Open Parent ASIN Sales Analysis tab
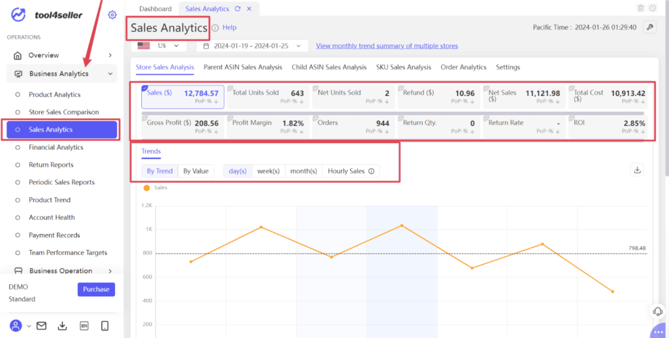669x338 pixels. point(243,67)
